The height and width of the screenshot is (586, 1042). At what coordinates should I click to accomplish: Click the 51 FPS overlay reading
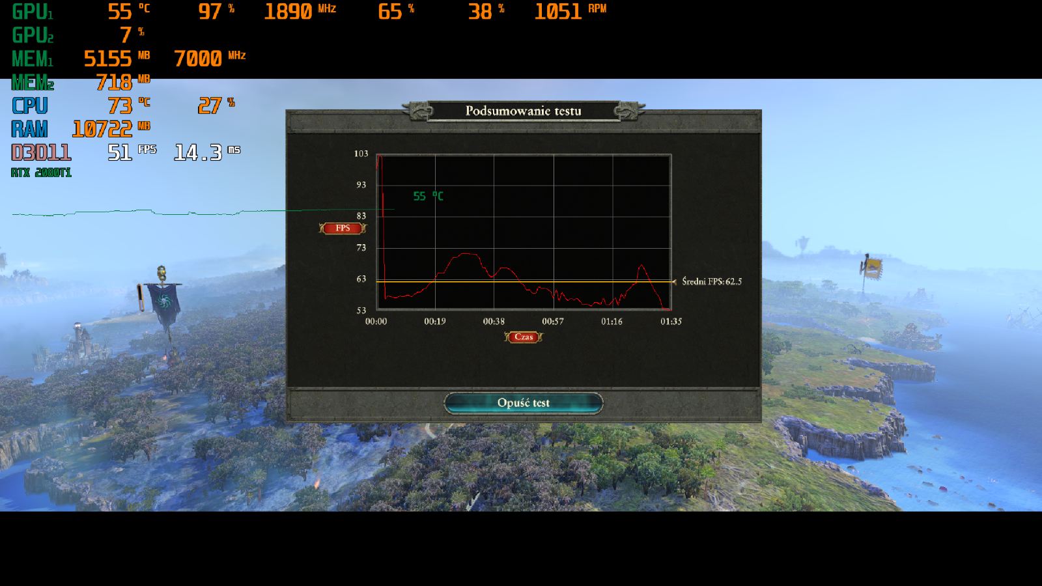[x=132, y=152]
